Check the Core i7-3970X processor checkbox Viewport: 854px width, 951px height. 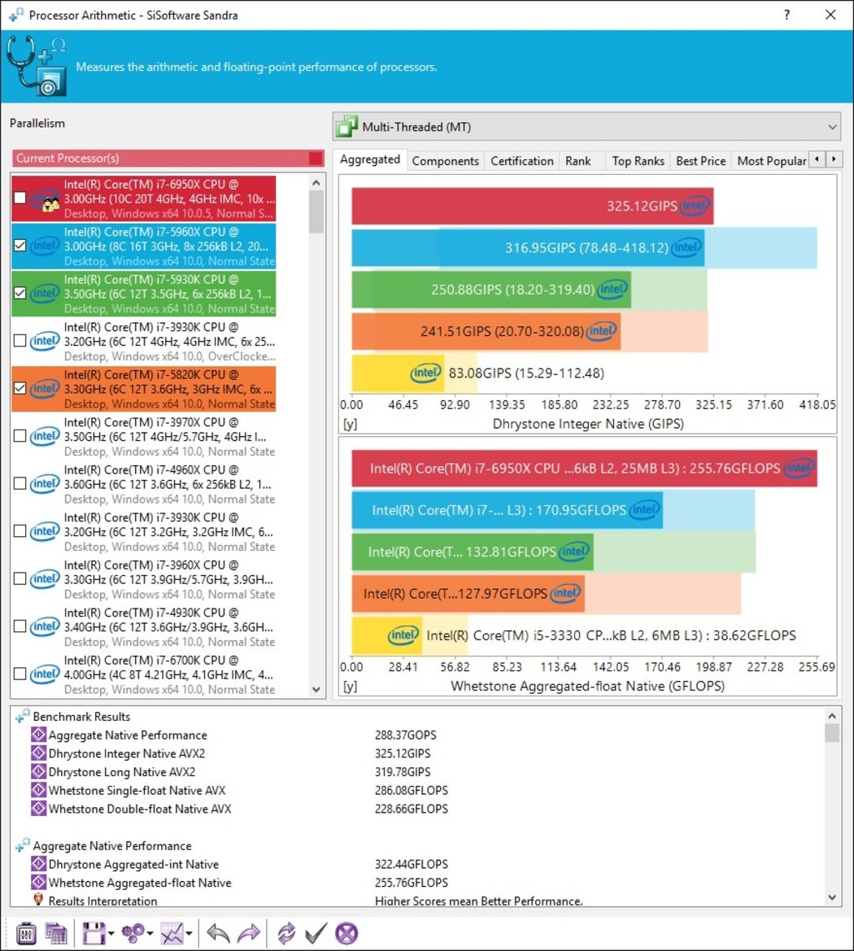(20, 436)
